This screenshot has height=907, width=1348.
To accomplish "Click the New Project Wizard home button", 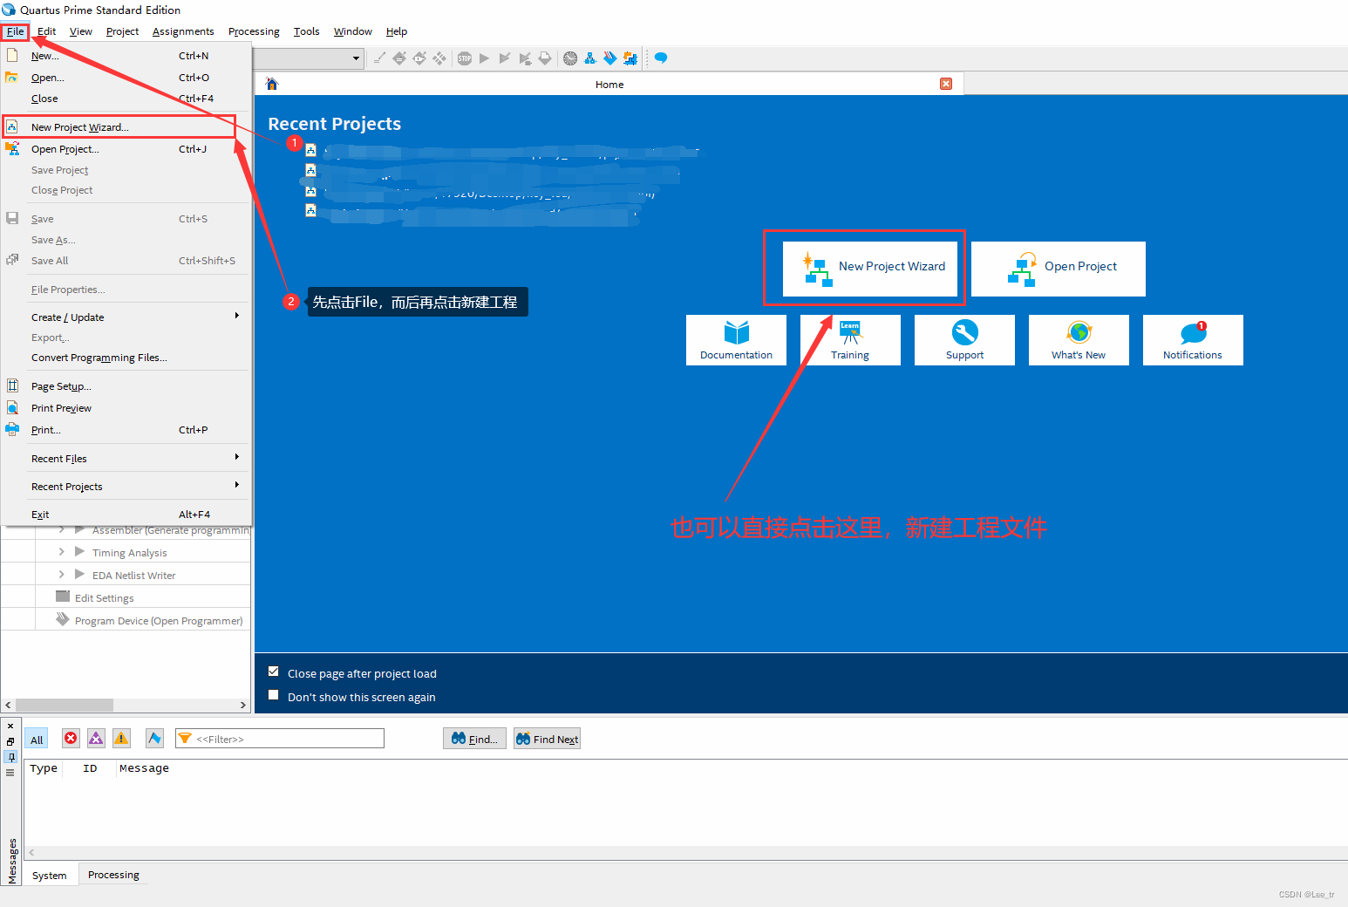I will tap(869, 269).
